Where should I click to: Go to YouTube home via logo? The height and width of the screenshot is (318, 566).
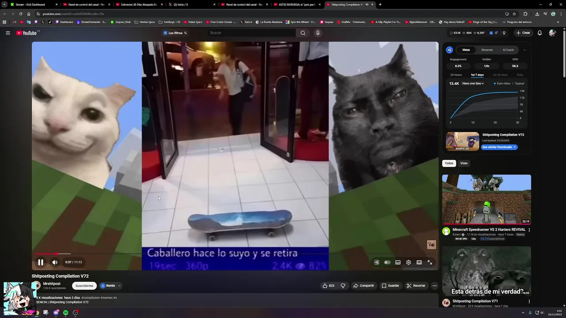27,33
